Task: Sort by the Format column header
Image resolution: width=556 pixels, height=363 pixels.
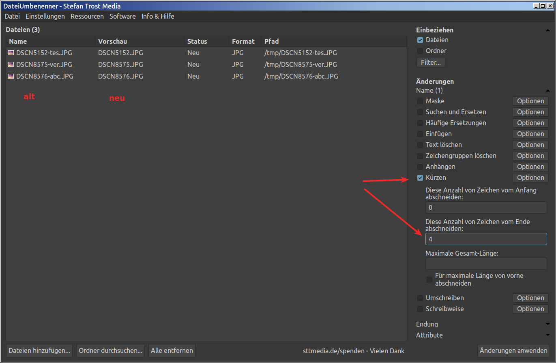Action: pos(245,41)
